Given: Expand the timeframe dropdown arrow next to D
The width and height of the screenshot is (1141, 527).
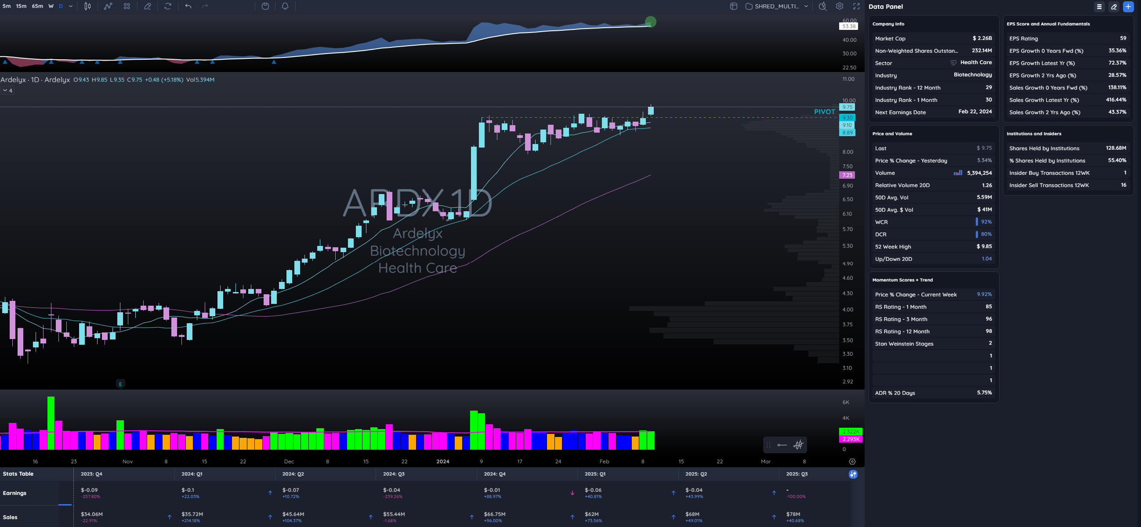Looking at the screenshot, I should (71, 6).
